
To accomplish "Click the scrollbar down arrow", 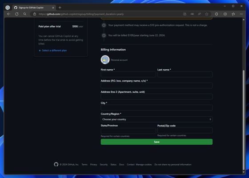I will click(x=244, y=172).
